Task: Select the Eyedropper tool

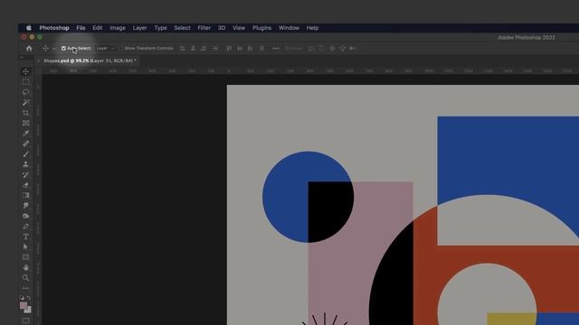Action: (25, 134)
